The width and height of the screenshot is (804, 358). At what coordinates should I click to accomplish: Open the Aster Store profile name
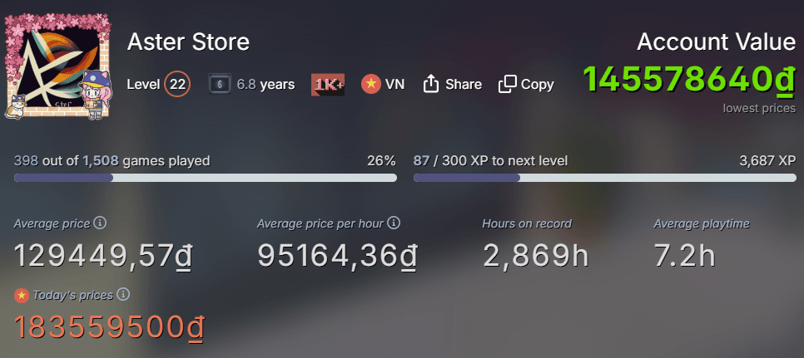(x=188, y=42)
